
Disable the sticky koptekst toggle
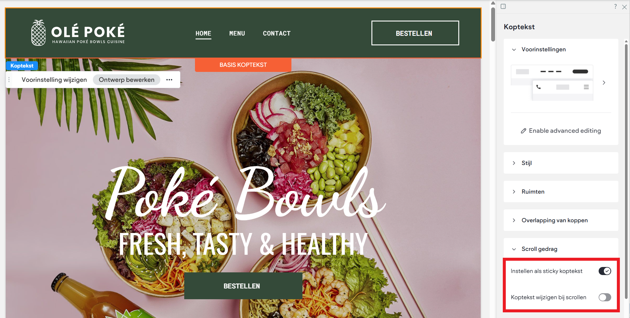click(x=605, y=271)
